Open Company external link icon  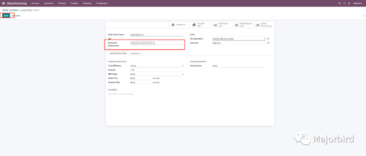point(268,43)
